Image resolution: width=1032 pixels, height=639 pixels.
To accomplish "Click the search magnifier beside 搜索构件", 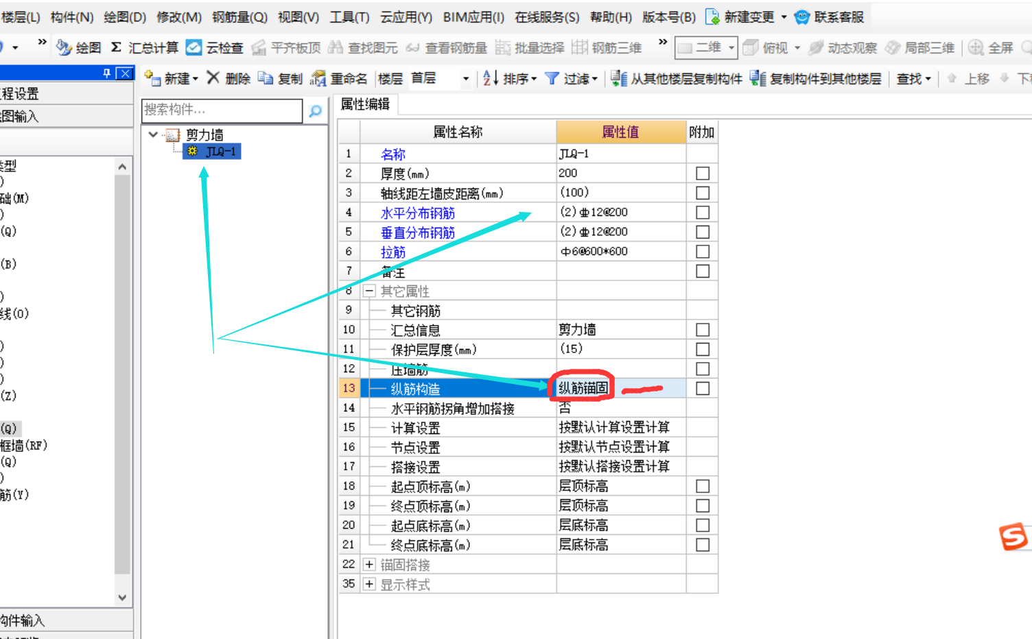I will [x=316, y=110].
